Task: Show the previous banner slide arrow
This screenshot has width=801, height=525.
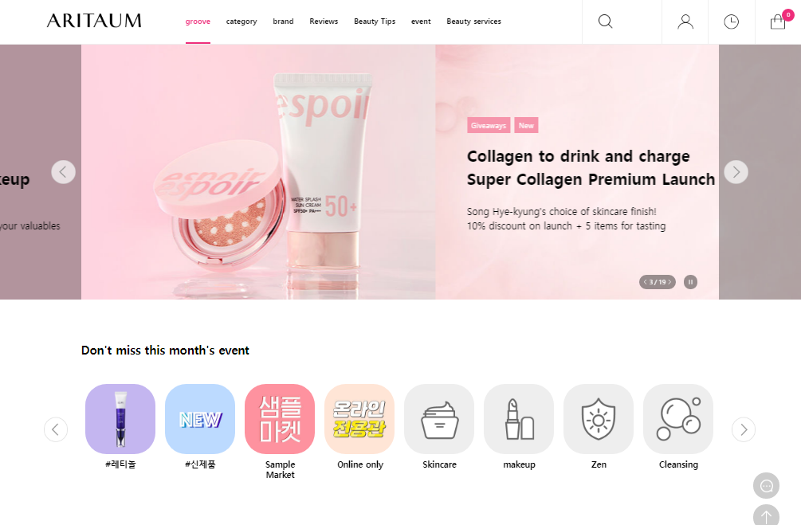Action: (63, 172)
